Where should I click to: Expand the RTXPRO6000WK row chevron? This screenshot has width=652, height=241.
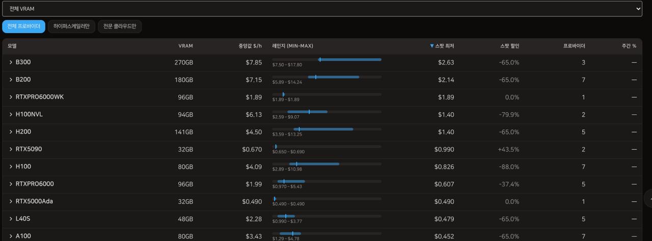tap(11, 97)
